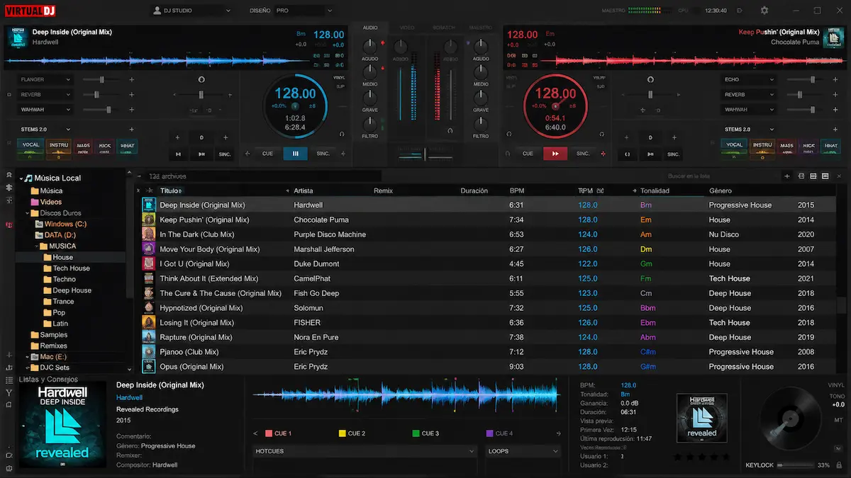This screenshot has height=478, width=851.
Task: Click the red play button on right deck
Action: (556, 153)
